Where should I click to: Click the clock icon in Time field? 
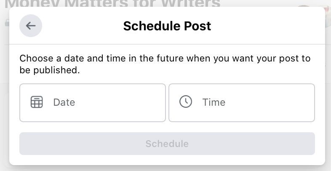click(x=186, y=102)
